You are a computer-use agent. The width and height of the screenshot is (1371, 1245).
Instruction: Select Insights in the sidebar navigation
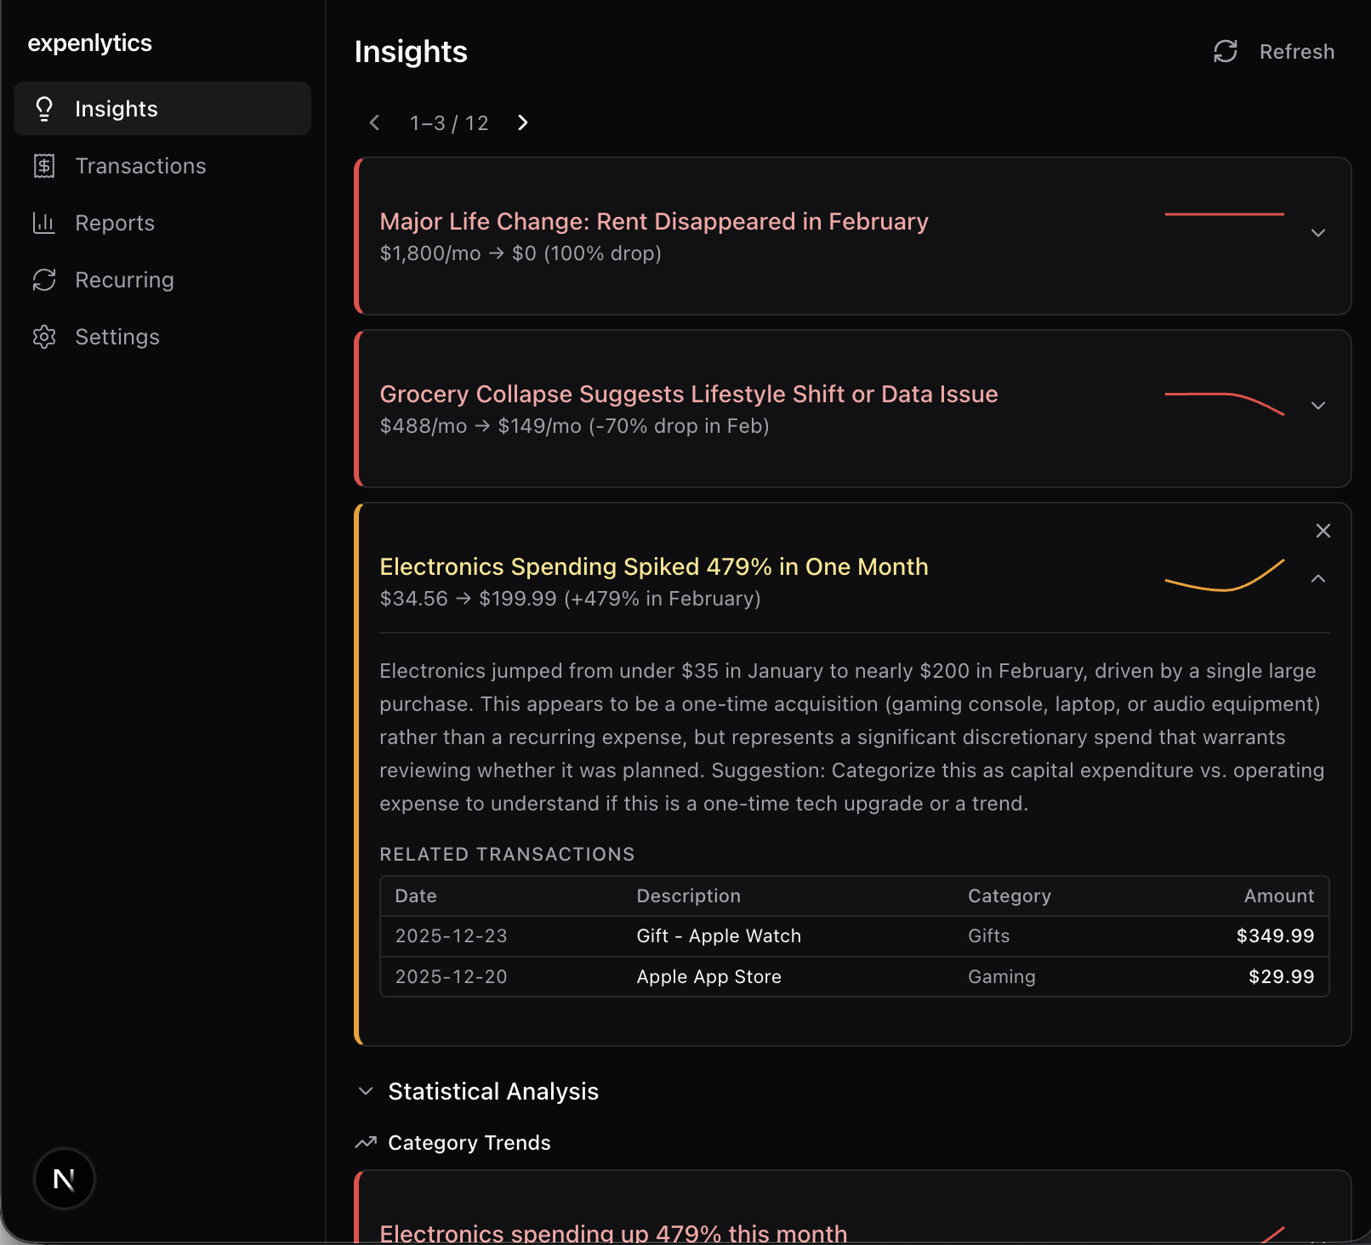click(117, 108)
